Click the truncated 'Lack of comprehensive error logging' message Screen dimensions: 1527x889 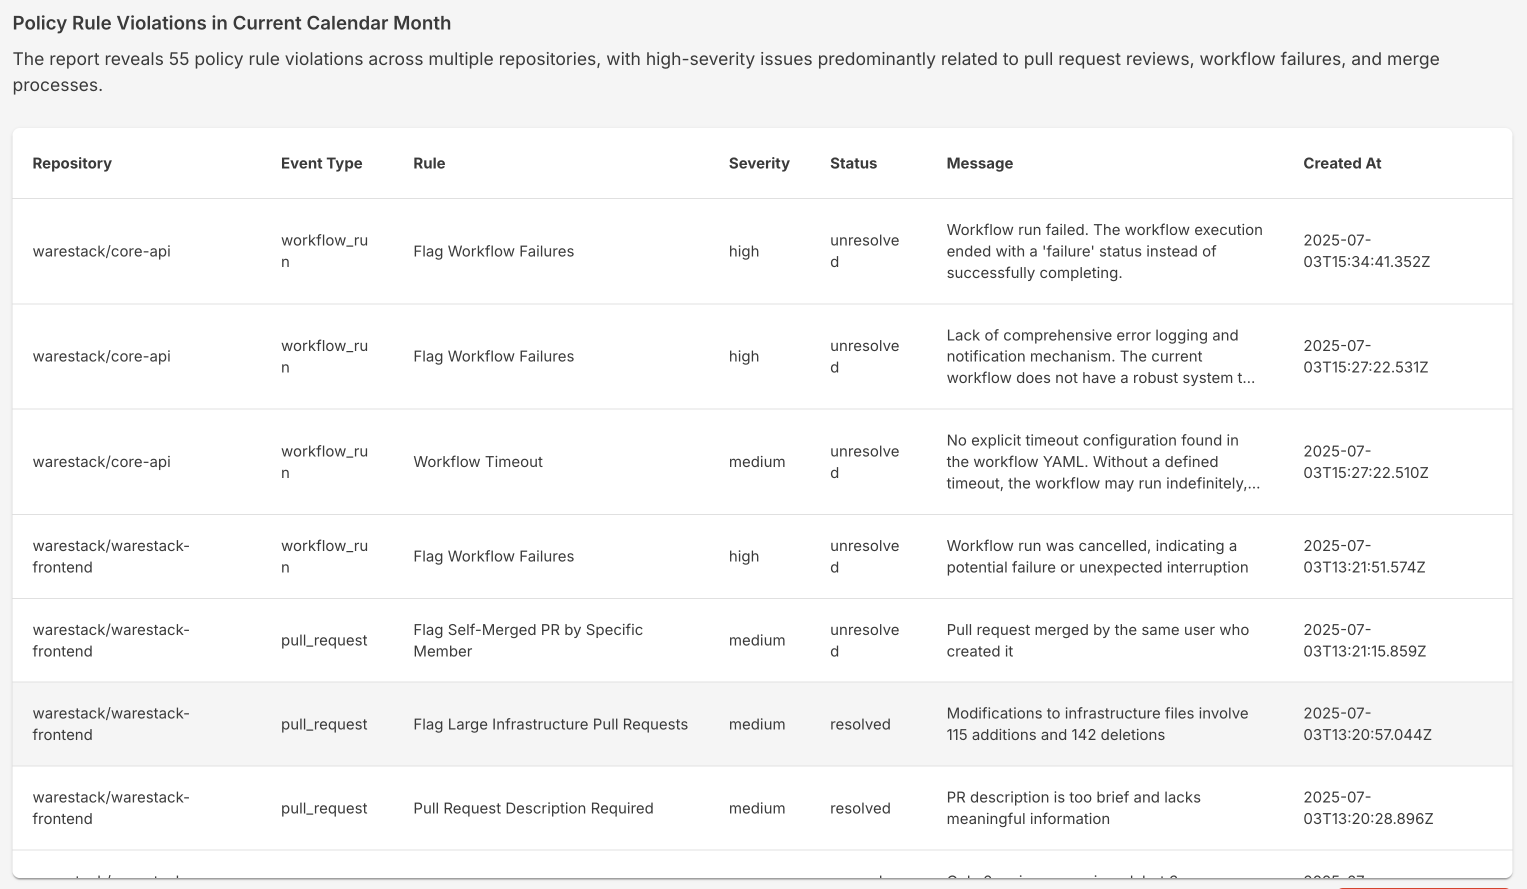tap(1100, 356)
